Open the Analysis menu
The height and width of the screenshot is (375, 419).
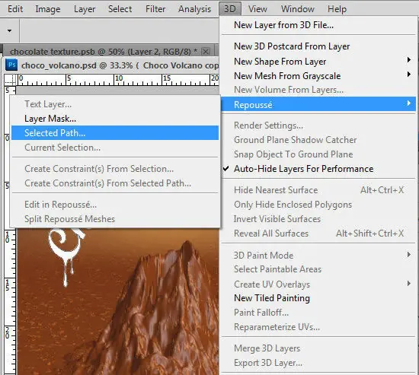(x=194, y=9)
